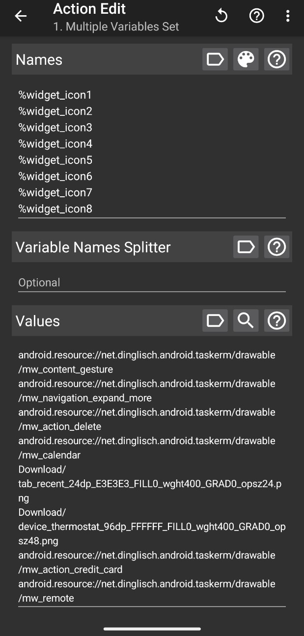
Task: Tap the palette icon in the Names section
Action: (x=246, y=59)
